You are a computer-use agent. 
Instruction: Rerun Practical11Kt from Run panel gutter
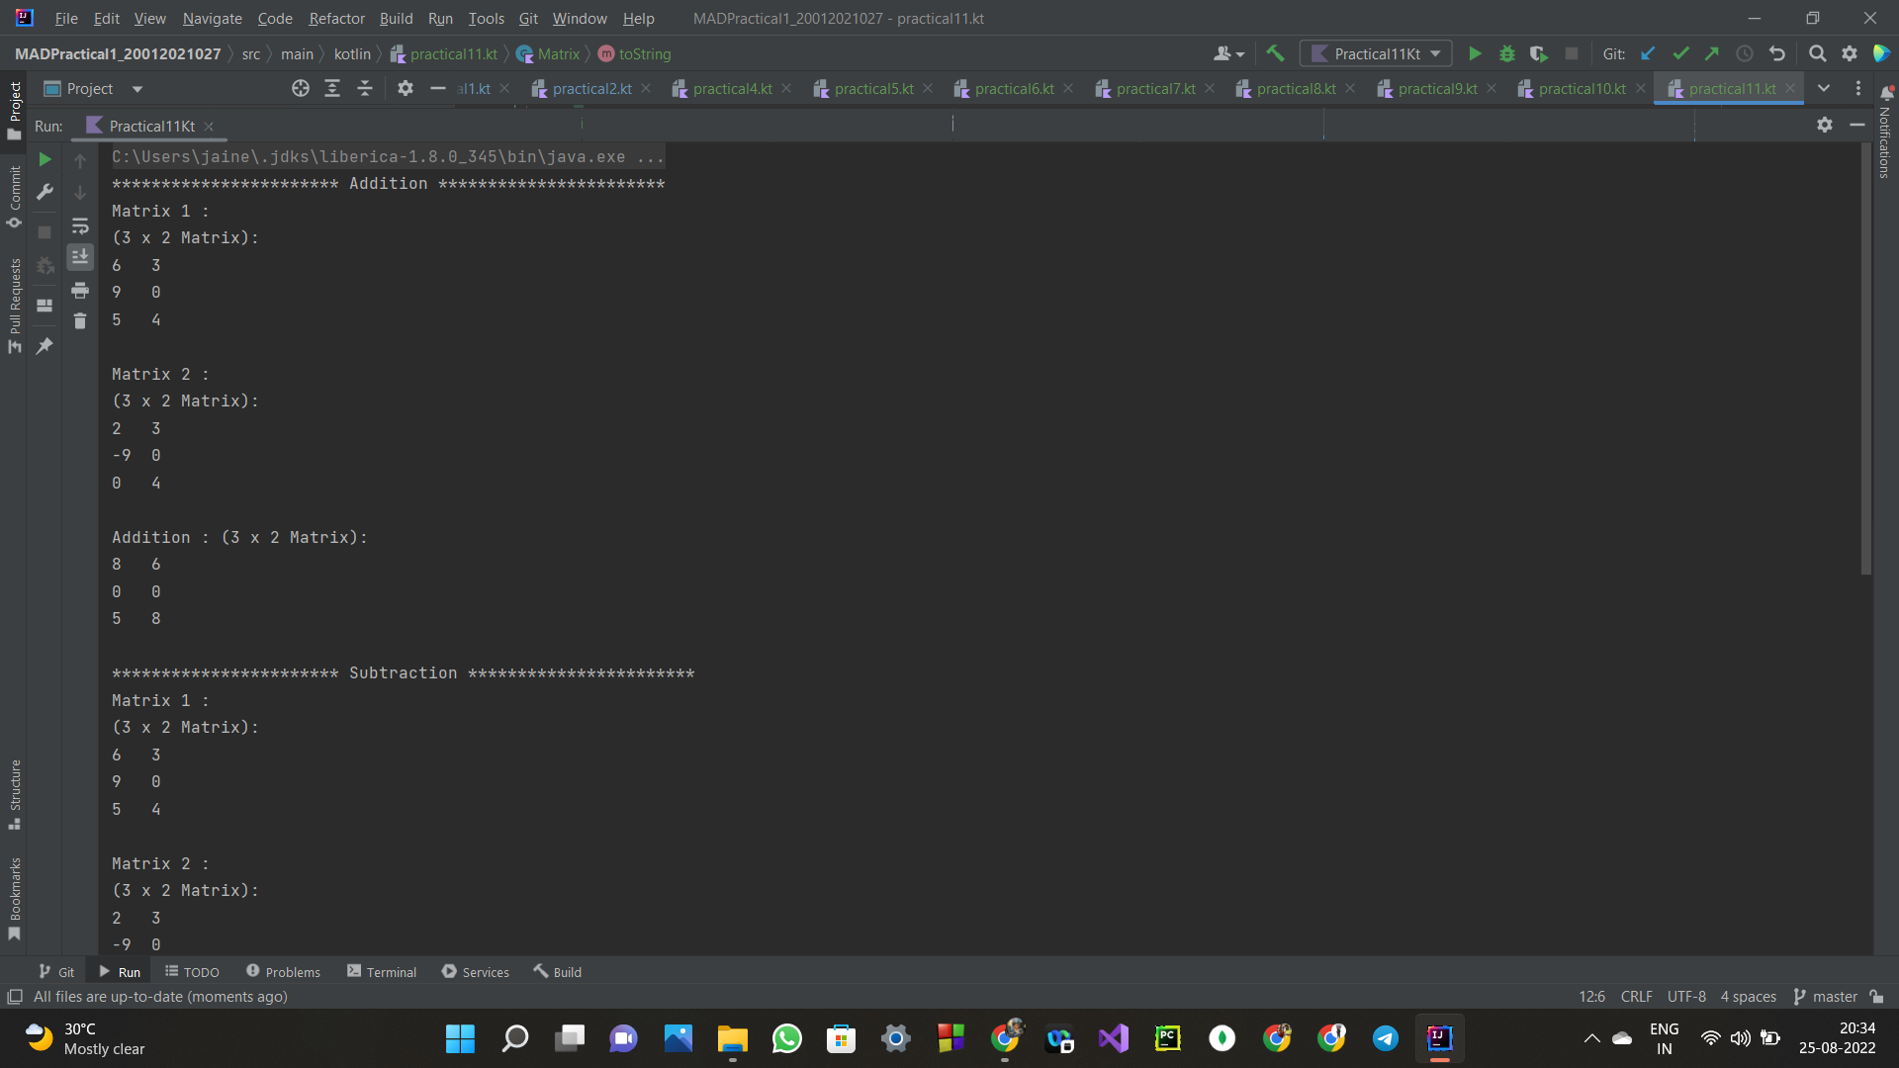tap(45, 159)
